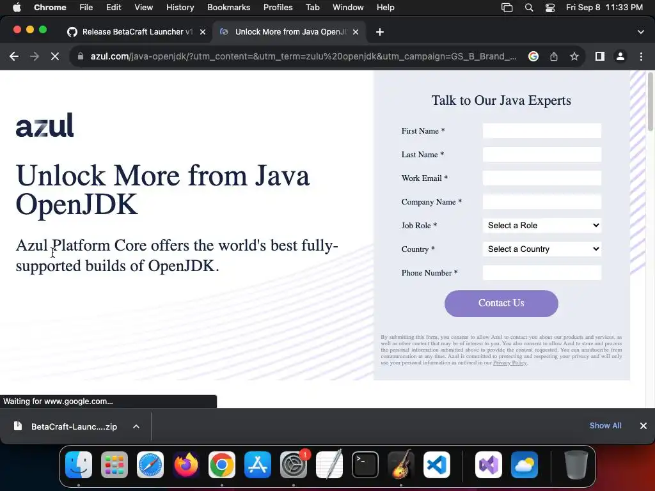
Task: Click the screen mirroring menu bar icon
Action: (x=507, y=8)
